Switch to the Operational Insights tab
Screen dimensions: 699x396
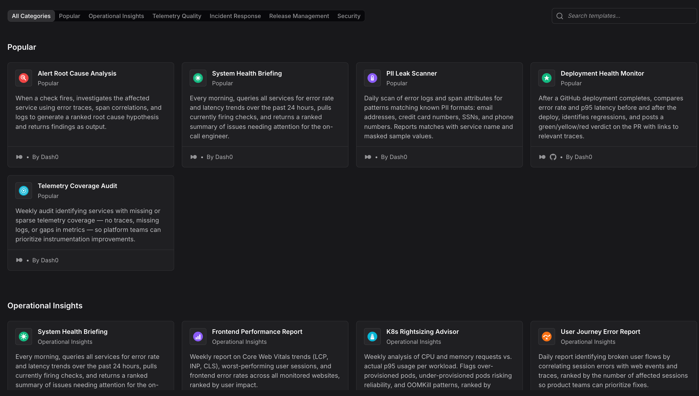116,16
